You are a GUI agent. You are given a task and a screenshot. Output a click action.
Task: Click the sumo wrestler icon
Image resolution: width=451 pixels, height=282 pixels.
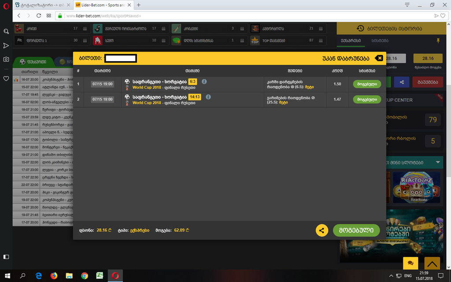click(x=98, y=41)
